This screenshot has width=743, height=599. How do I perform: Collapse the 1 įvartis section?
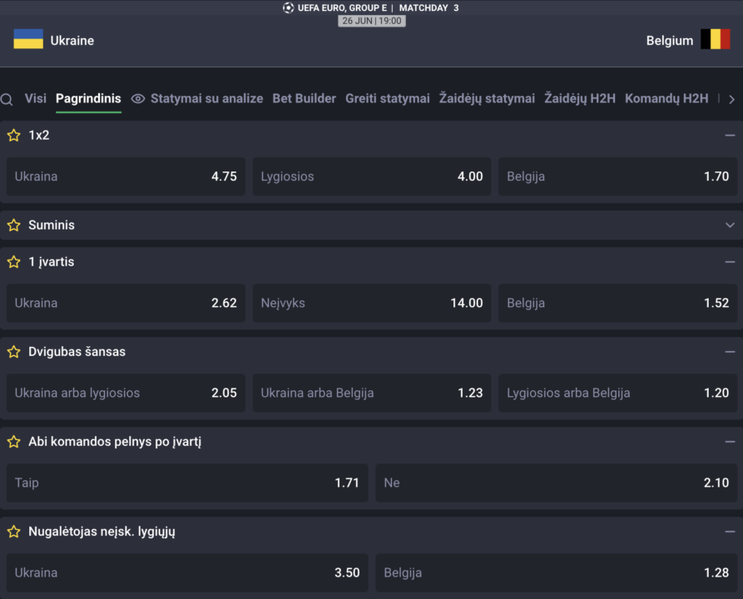(730, 262)
